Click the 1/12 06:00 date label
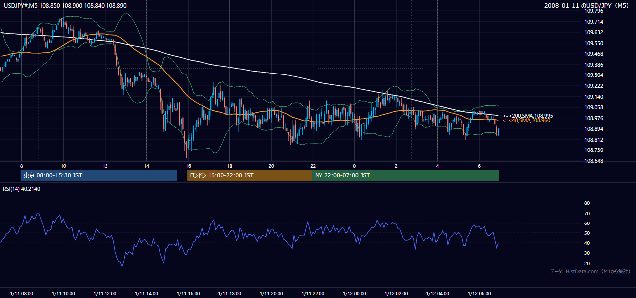 (479, 294)
